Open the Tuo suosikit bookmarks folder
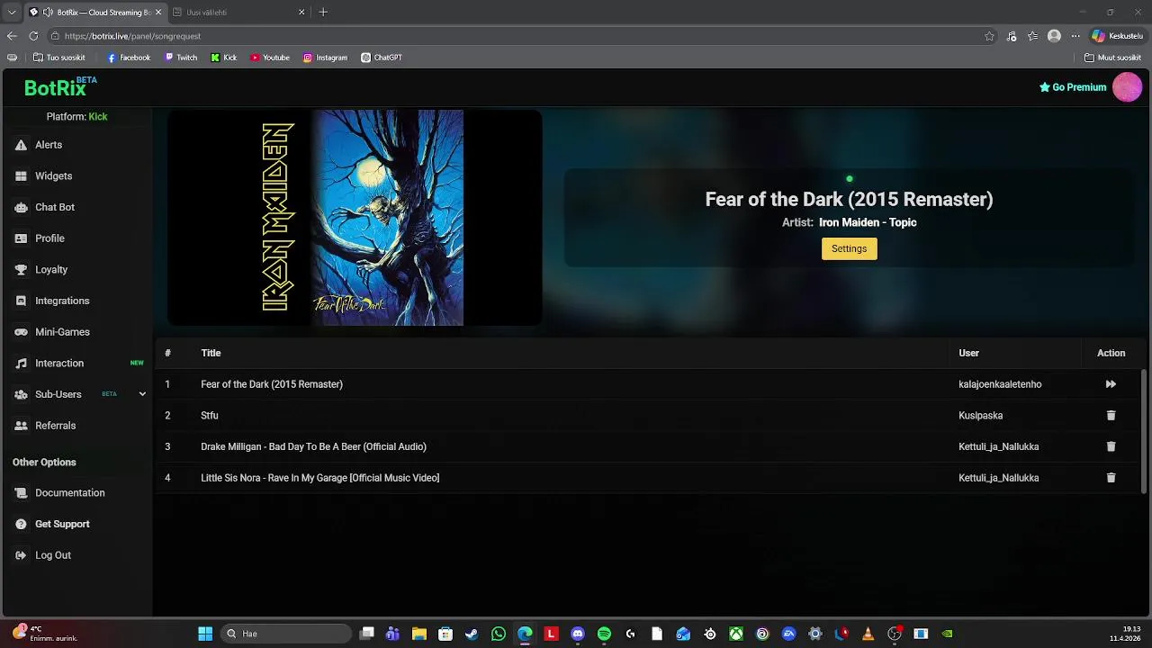1152x648 pixels. tap(58, 58)
